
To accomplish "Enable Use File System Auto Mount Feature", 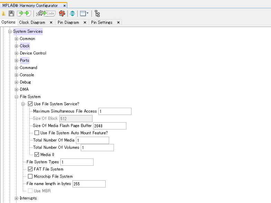I will click(37, 133).
